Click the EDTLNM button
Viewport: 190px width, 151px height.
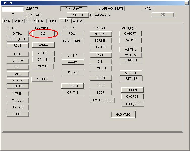(72, 72)
